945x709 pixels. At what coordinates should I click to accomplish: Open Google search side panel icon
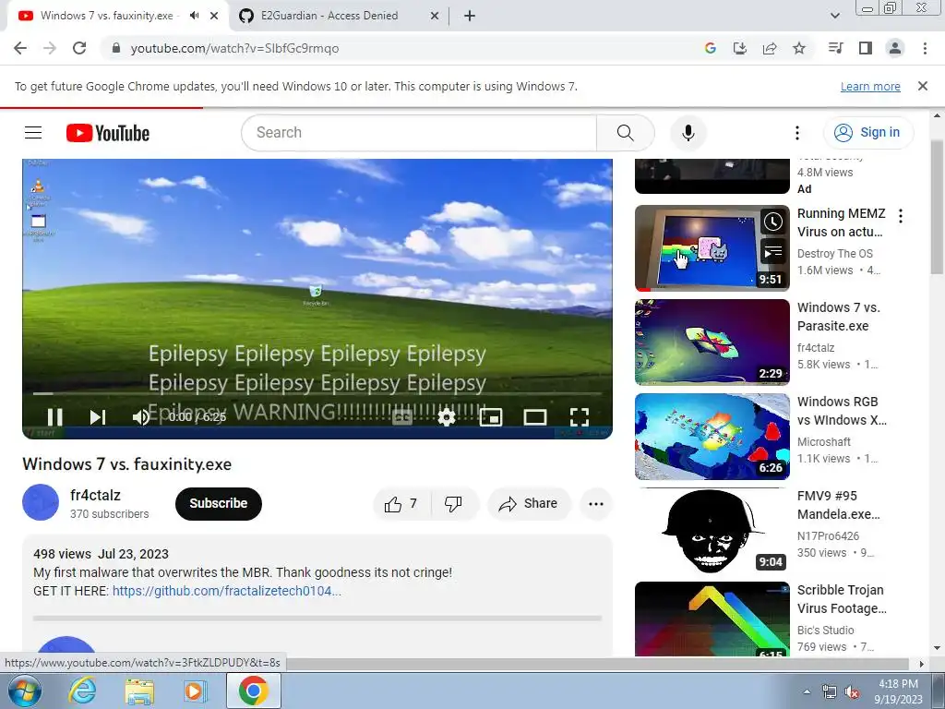point(710,48)
